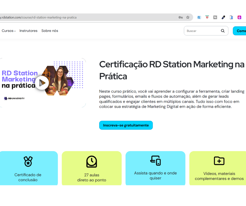This screenshot has height=206, width=246.
Task: Click the search magnifying glass icon
Action: (x=223, y=31)
